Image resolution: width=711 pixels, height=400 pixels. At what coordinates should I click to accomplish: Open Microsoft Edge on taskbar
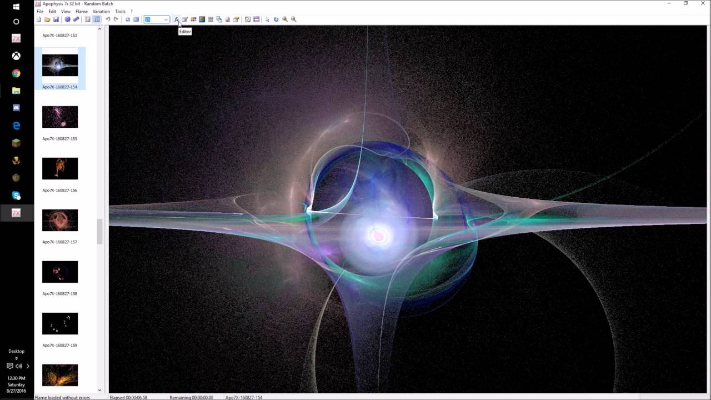click(16, 126)
